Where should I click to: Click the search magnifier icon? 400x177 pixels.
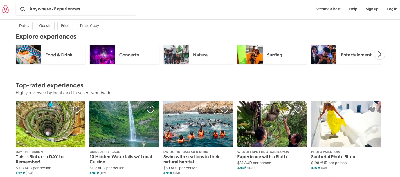click(x=22, y=9)
